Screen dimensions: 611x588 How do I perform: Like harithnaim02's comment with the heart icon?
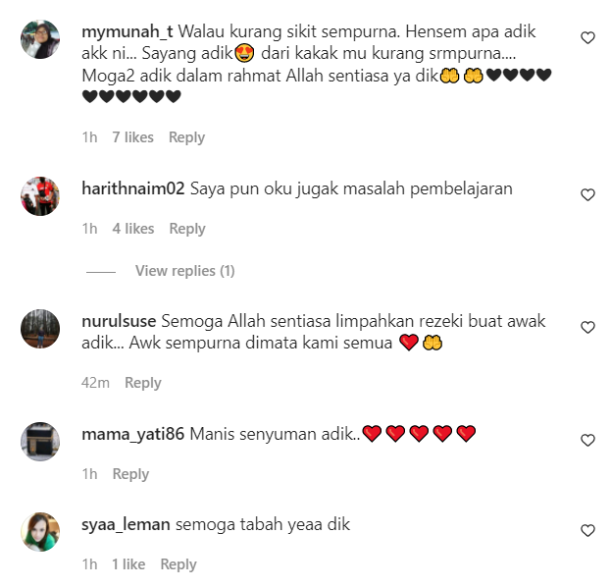(x=587, y=194)
